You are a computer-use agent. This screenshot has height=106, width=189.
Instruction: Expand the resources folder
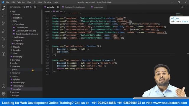(16, 73)
